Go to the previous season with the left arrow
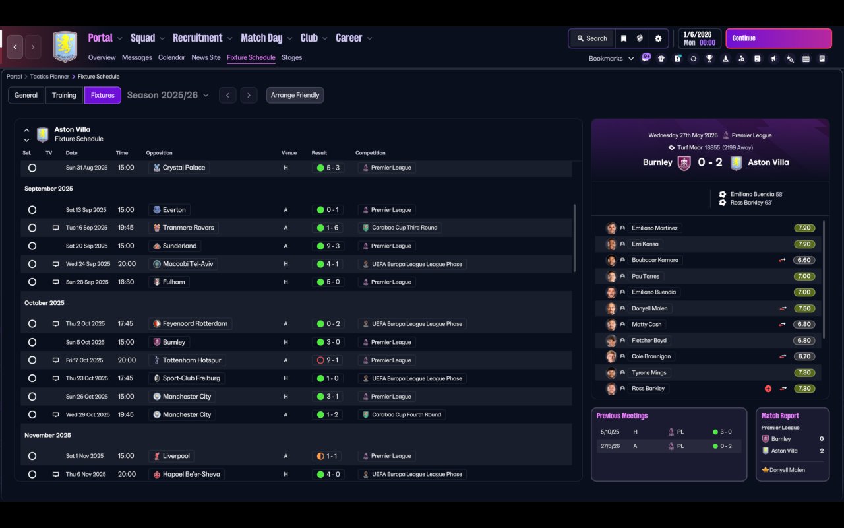844x528 pixels. [x=227, y=95]
